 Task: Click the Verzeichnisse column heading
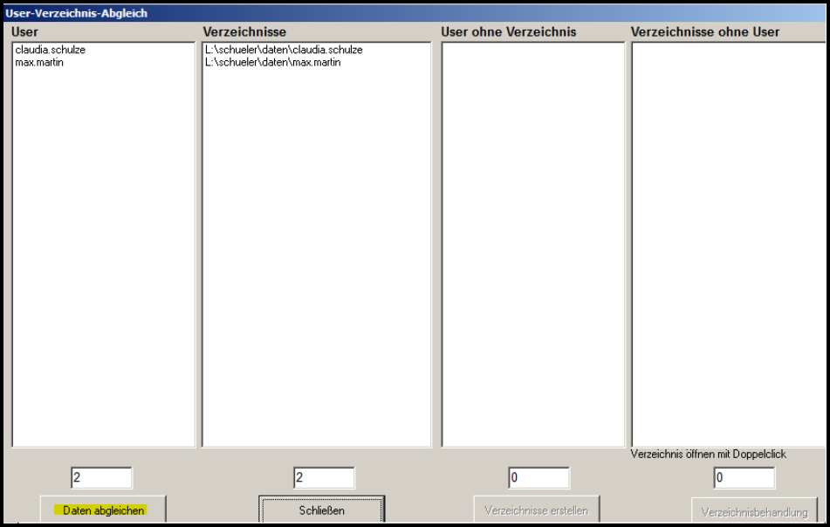click(x=244, y=32)
